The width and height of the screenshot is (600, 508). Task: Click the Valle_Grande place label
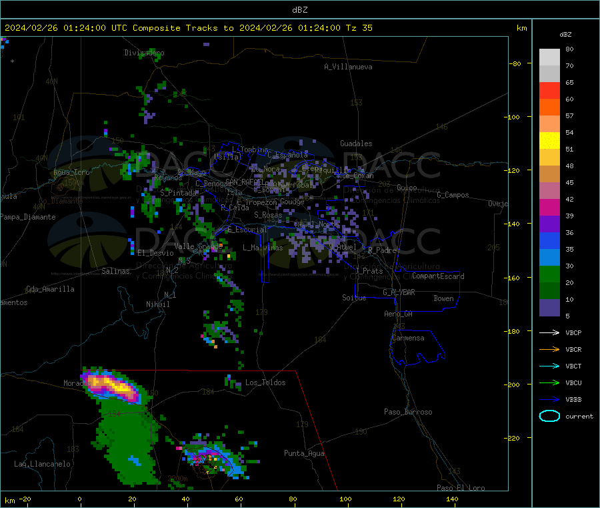click(x=198, y=246)
